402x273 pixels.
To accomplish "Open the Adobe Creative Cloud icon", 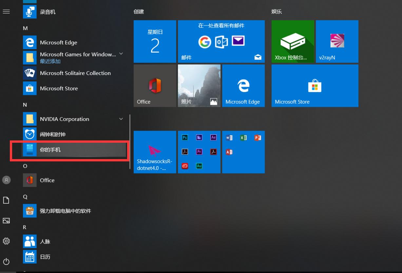I will [184, 166].
